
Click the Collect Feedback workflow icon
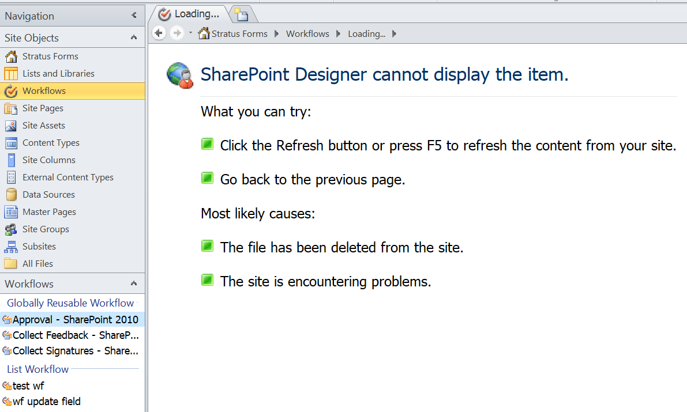tap(6, 336)
